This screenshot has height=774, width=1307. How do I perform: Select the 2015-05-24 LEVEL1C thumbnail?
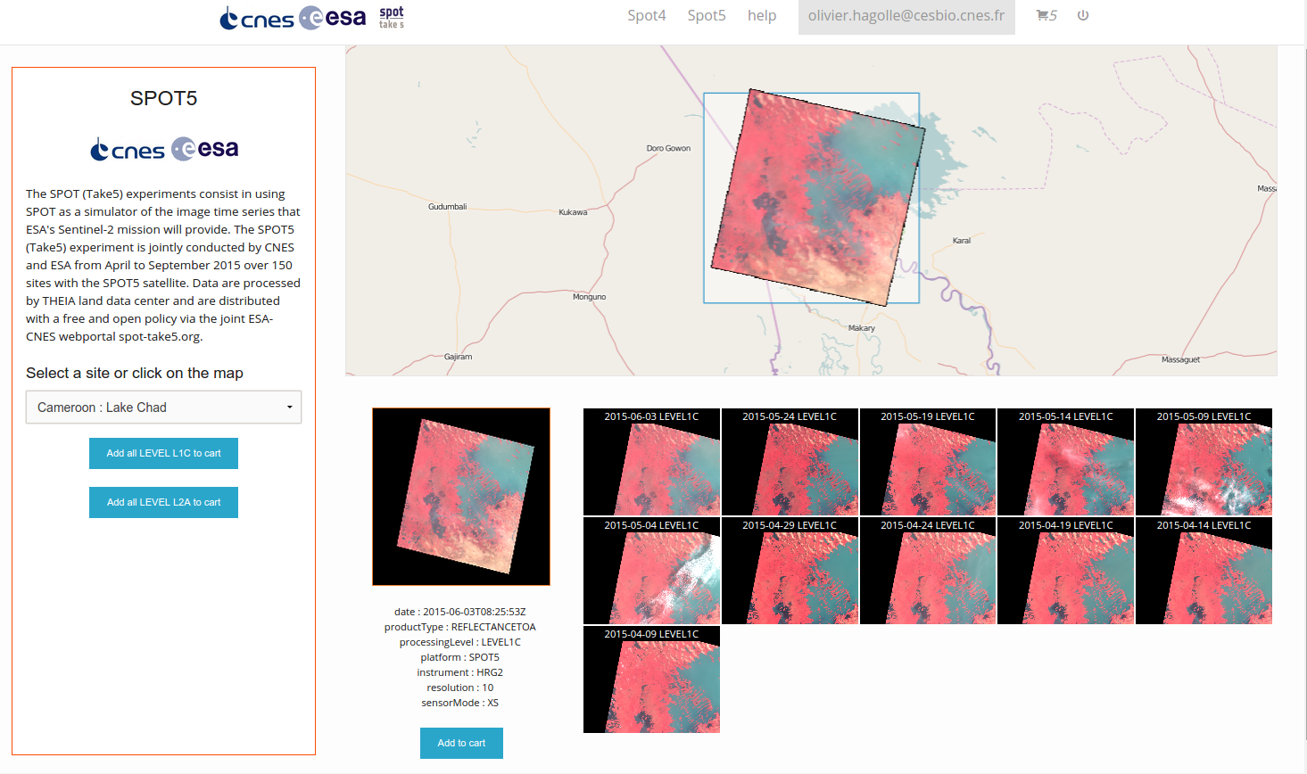pos(790,462)
